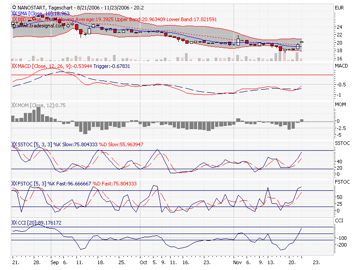Click the CCI indicator legend icon

[14, 222]
